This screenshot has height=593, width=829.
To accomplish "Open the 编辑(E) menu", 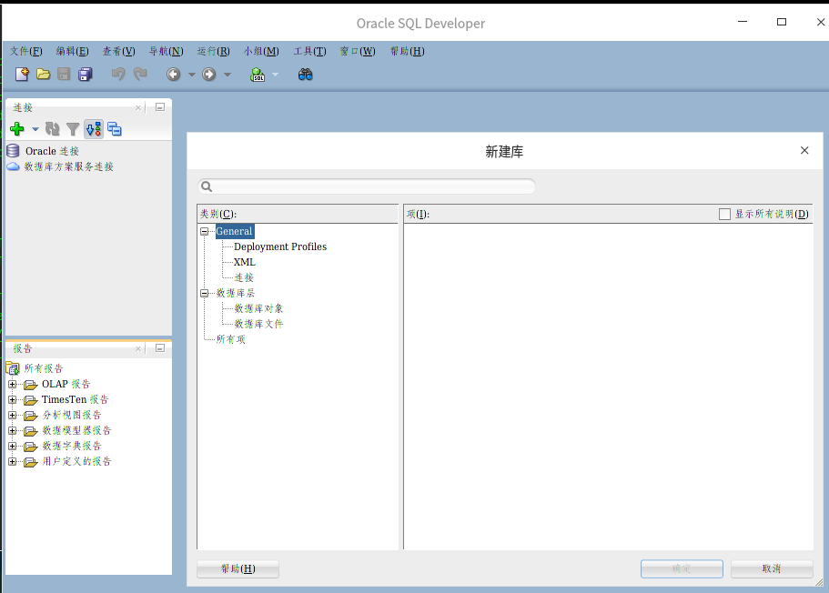I will (x=73, y=51).
